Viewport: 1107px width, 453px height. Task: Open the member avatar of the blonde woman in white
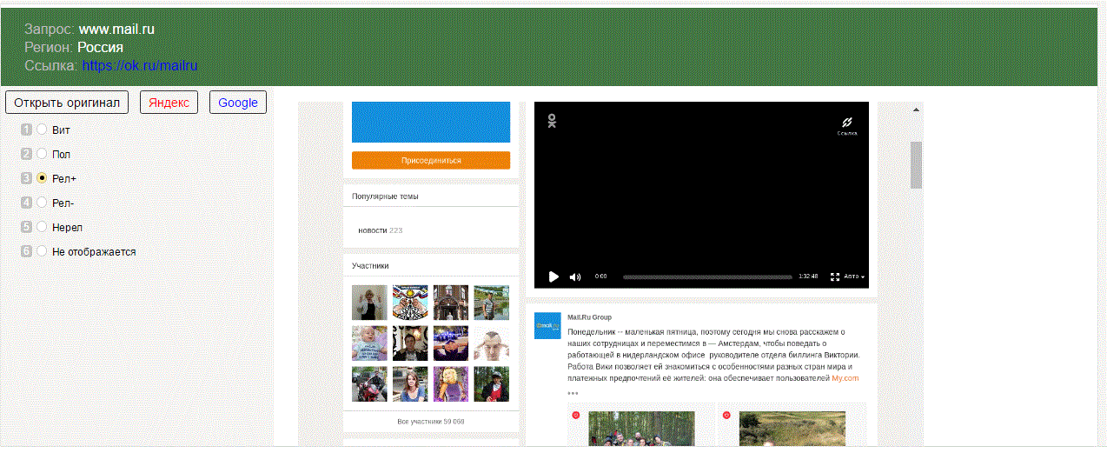369,303
